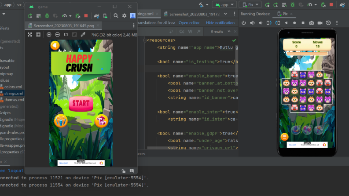Launch Profiler from game window toolbar
The height and width of the screenshot is (196, 349).
[x=64, y=16]
